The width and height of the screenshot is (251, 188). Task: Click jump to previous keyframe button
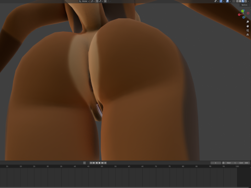pyautogui.click(x=94, y=163)
